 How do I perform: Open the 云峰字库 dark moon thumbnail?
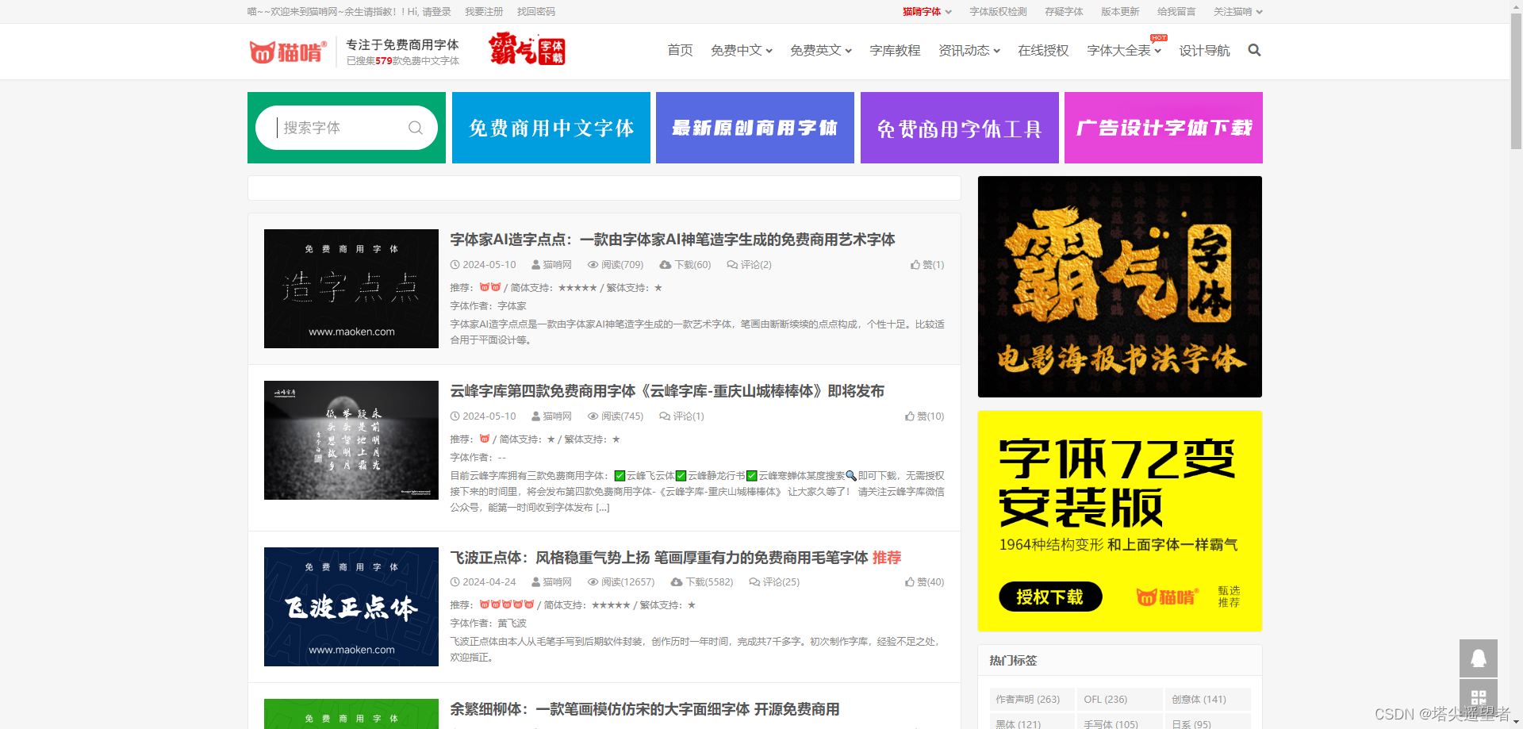(x=351, y=440)
